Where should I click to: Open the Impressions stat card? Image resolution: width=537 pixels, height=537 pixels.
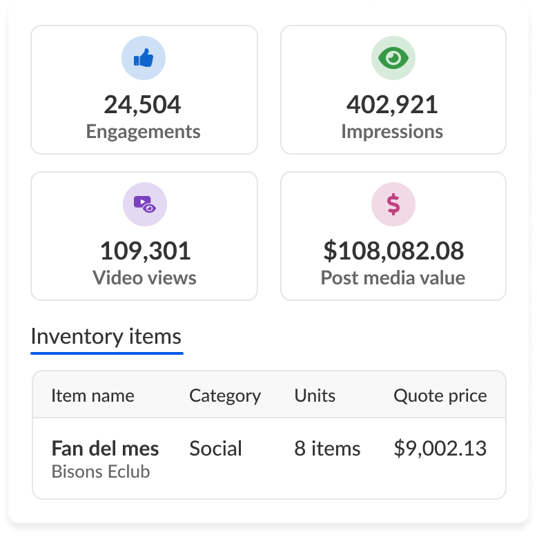point(393,90)
